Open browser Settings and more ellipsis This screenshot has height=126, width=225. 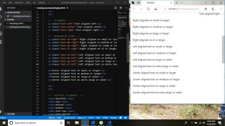[x=221, y=9]
